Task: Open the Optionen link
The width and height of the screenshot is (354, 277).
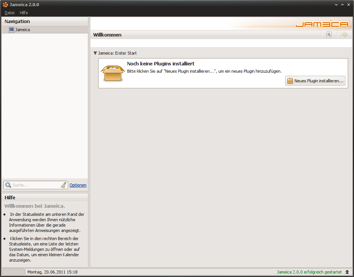Action: 78,185
